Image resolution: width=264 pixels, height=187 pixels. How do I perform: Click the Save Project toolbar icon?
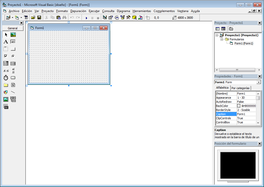point(39,17)
